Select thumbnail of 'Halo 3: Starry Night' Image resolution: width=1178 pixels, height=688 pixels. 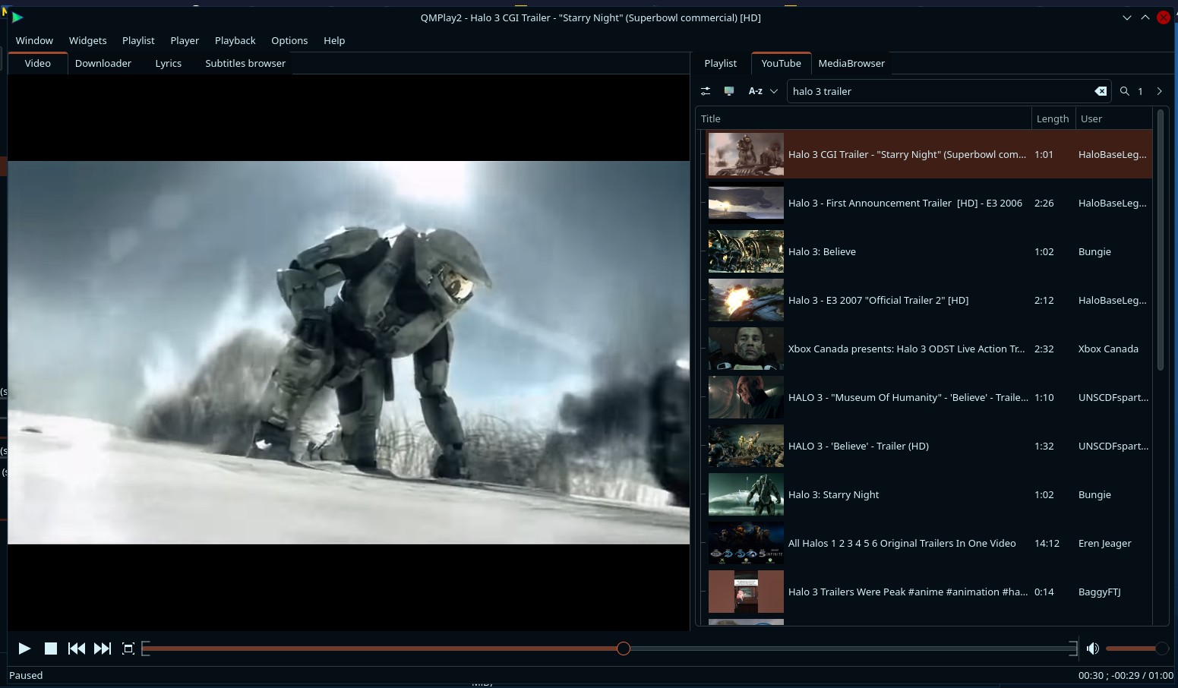point(746,494)
